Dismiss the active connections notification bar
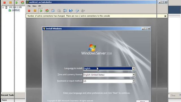This screenshot has width=181, height=102. [x=165, y=16]
